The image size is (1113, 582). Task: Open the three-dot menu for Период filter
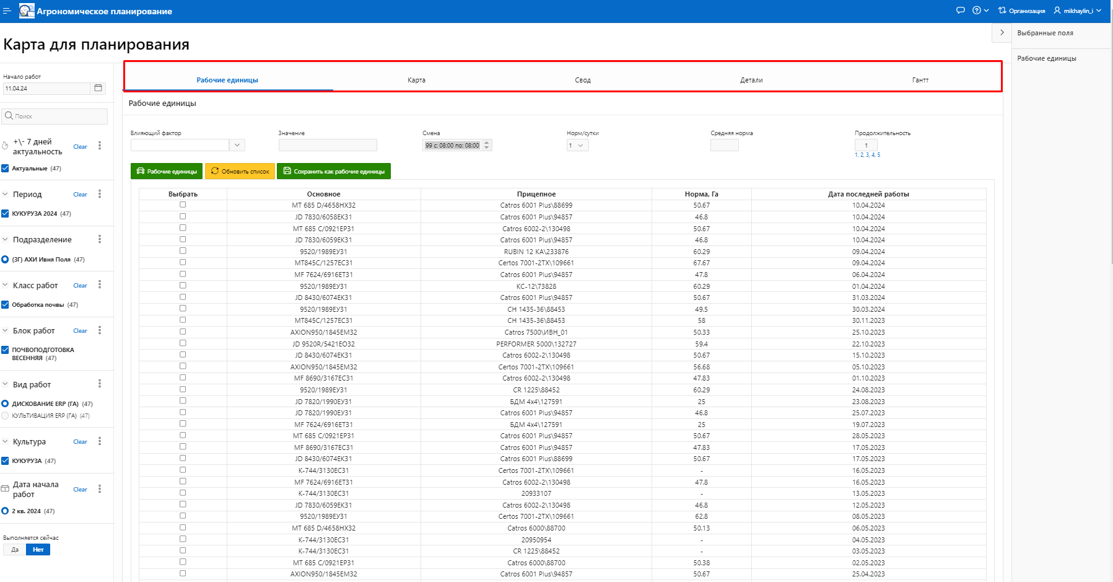100,195
